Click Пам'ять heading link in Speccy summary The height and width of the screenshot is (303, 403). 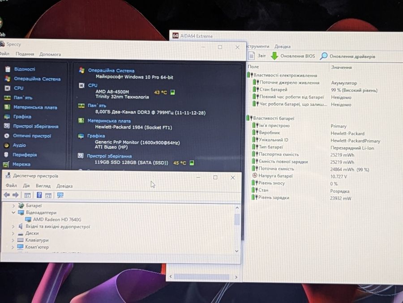pyautogui.click(x=97, y=105)
